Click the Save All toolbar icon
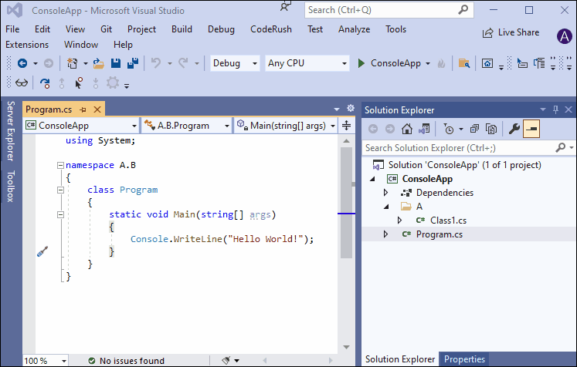Viewport: 577px width, 367px height. coord(132,63)
